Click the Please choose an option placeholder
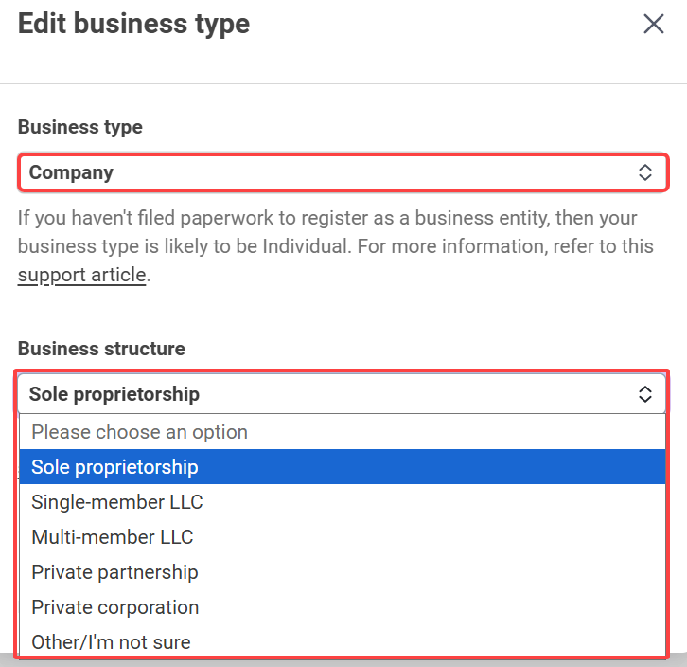Viewport: 687px width, 667px height. (139, 432)
